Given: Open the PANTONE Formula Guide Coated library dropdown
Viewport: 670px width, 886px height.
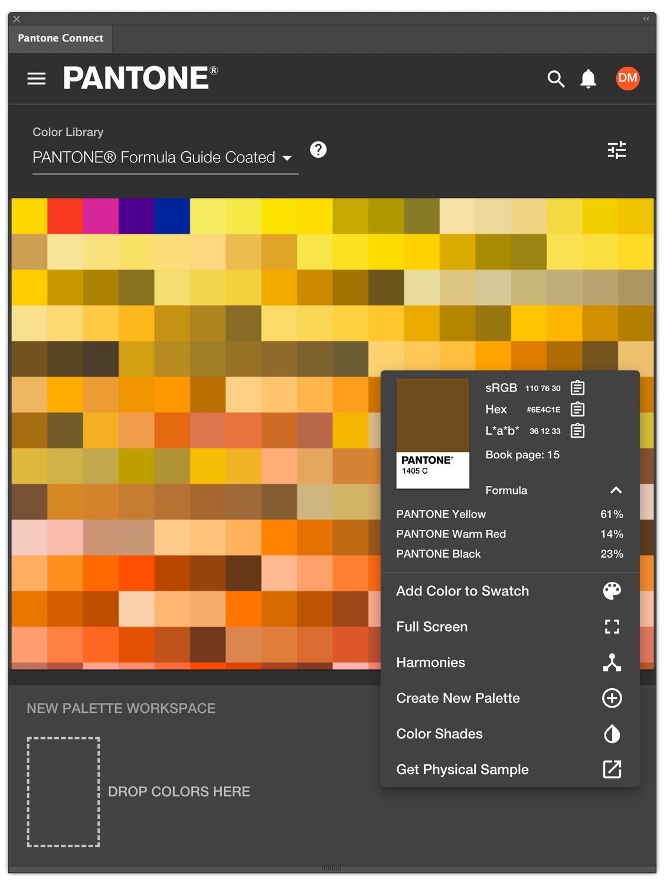Looking at the screenshot, I should [165, 158].
